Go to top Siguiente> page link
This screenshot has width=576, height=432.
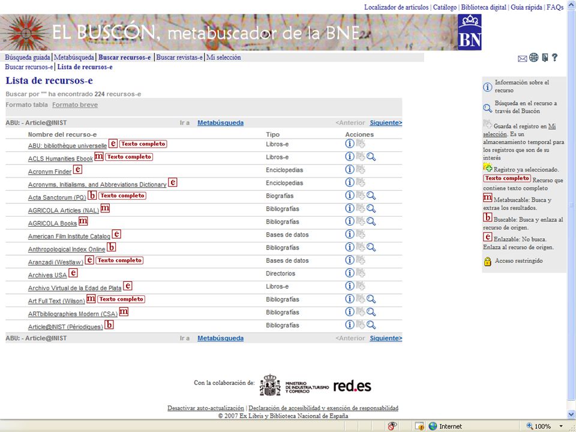(386, 122)
